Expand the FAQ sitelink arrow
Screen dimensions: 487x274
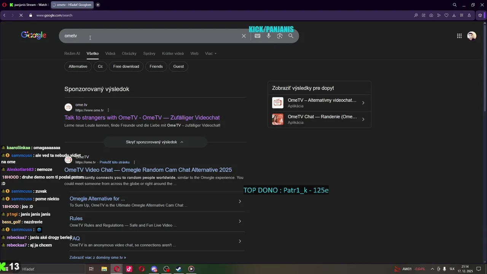[x=240, y=241]
